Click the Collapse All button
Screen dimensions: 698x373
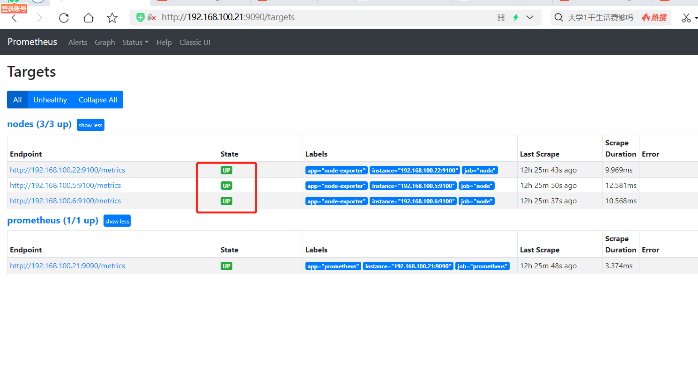tap(98, 100)
